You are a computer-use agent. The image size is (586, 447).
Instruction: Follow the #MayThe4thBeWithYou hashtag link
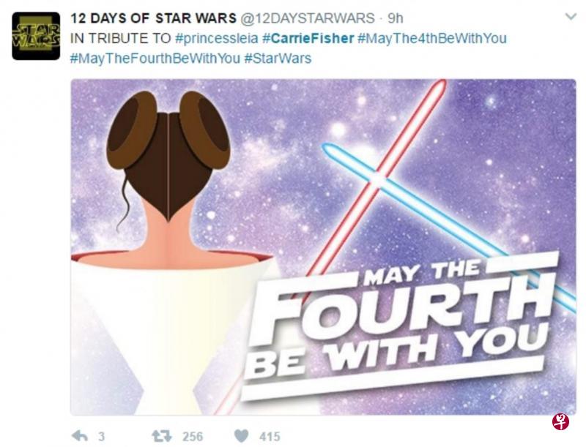tap(431, 38)
